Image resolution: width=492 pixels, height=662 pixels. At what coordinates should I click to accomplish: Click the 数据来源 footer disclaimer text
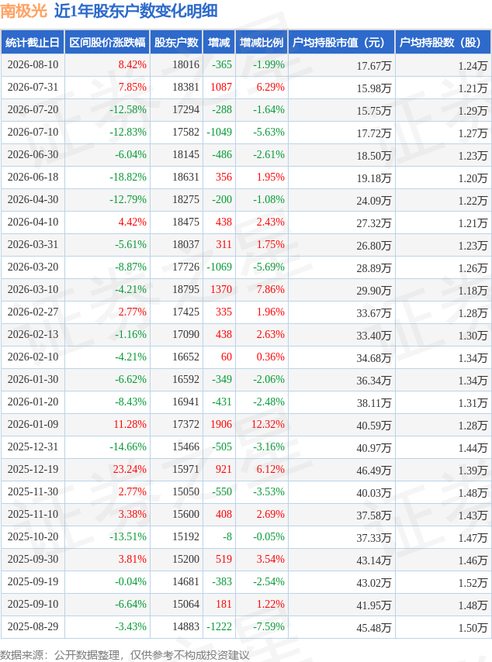[125, 655]
